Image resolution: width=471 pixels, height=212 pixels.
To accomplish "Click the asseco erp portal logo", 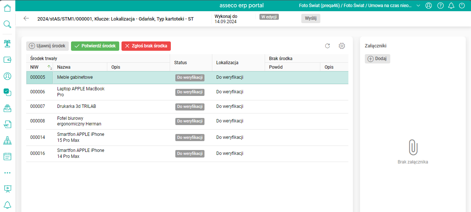I will pos(241,6).
